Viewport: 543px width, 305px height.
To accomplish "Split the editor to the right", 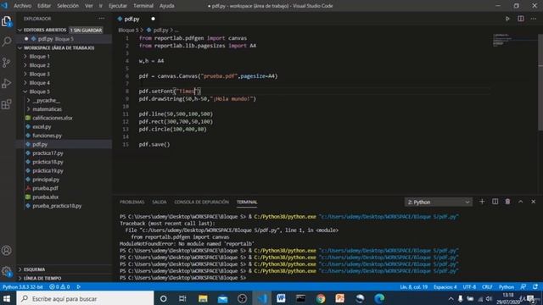I will [520, 19].
